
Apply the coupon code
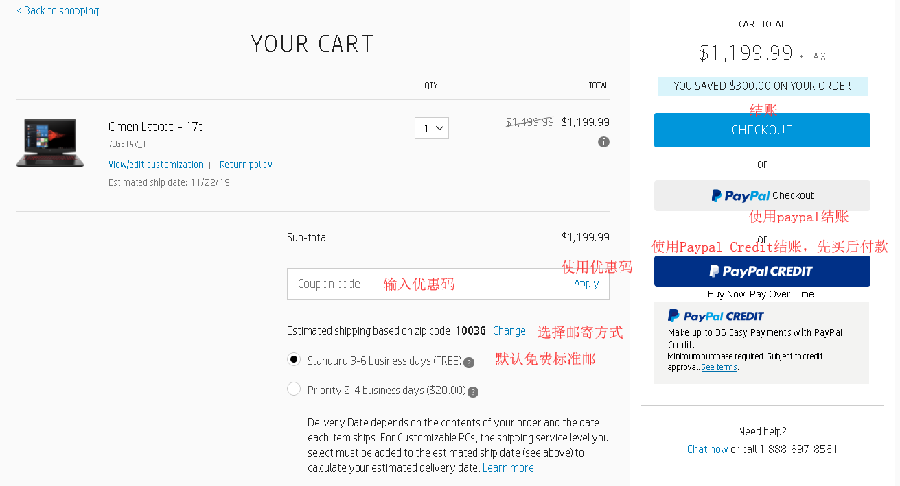pyautogui.click(x=586, y=284)
